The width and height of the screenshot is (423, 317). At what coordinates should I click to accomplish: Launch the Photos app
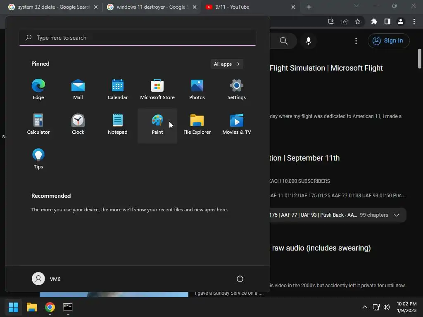197,90
